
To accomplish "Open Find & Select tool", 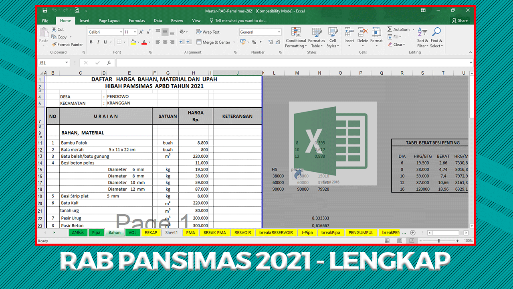I will point(436,38).
